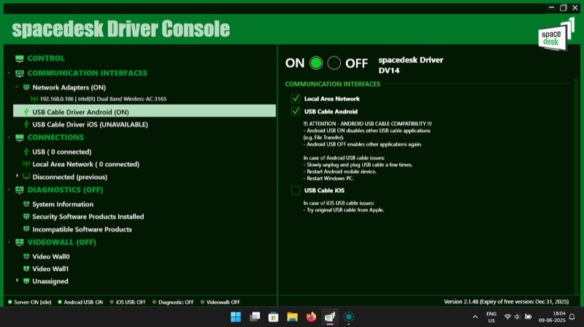Open File Explorer from taskbar
Viewport: 584px width, 327px height.
click(x=293, y=317)
